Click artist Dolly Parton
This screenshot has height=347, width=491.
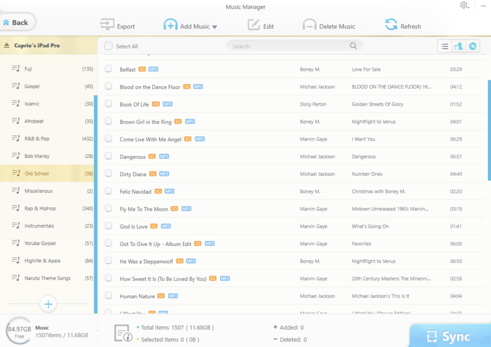pos(313,104)
